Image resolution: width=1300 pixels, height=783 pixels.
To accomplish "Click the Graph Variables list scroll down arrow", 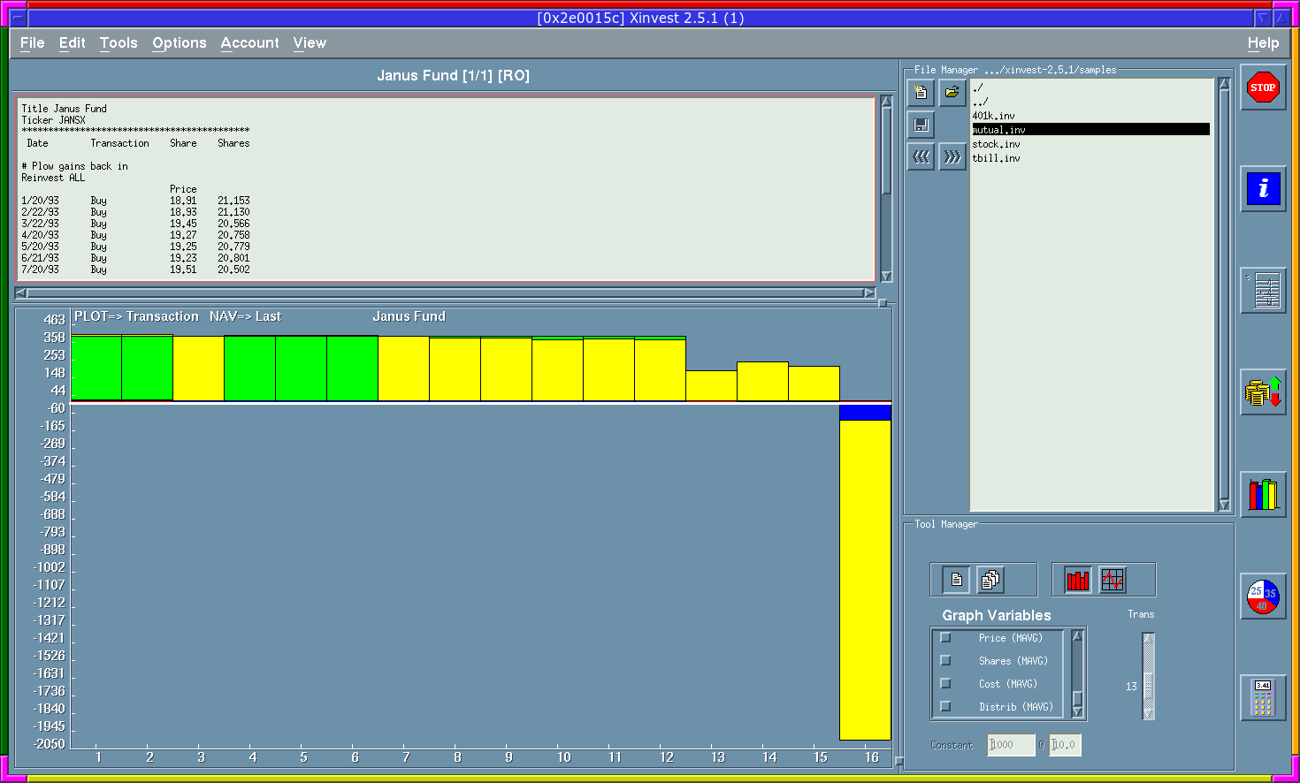I will [x=1077, y=711].
